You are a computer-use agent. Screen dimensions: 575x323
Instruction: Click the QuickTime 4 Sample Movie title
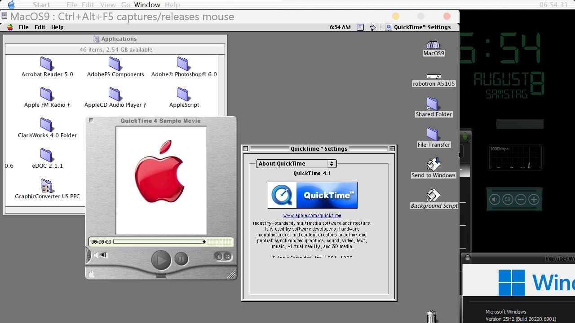(160, 121)
